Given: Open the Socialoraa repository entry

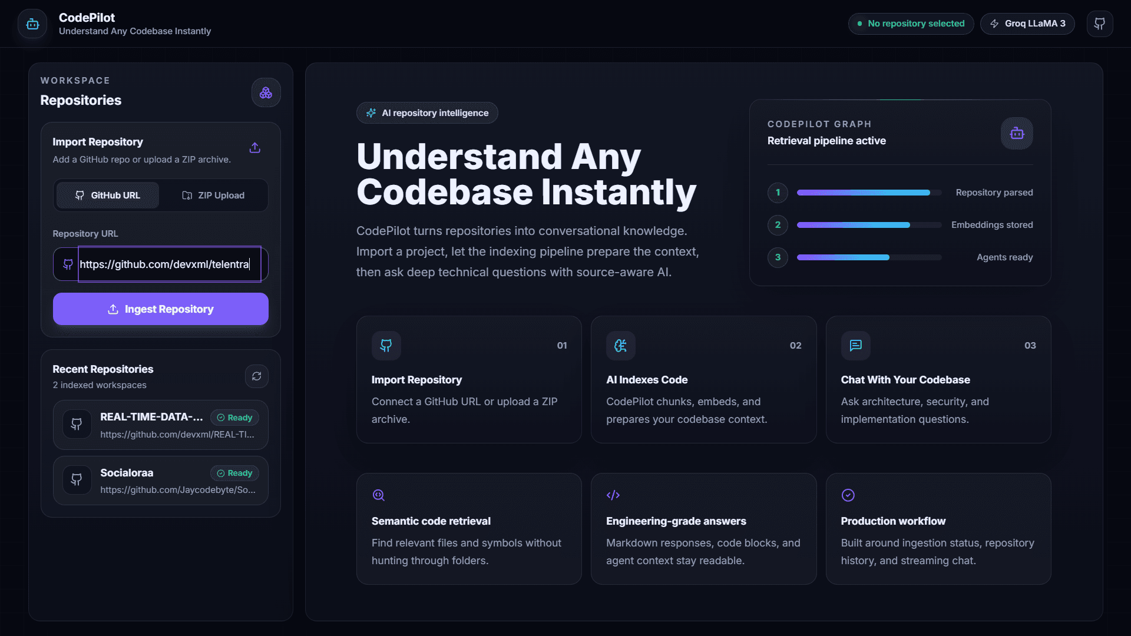Looking at the screenshot, I should tap(161, 481).
